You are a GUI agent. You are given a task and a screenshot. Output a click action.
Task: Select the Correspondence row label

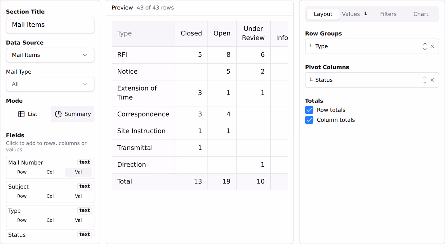click(143, 114)
